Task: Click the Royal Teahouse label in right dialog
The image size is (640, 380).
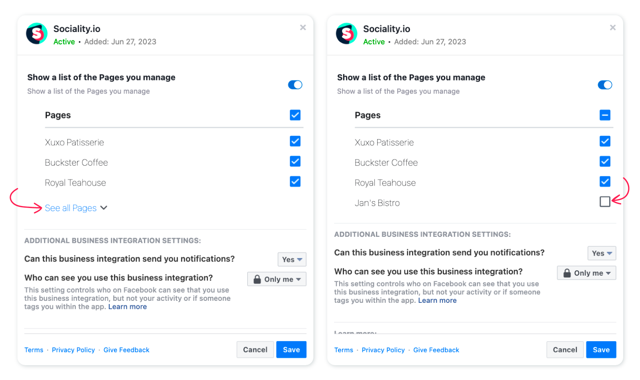Action: pyautogui.click(x=385, y=183)
